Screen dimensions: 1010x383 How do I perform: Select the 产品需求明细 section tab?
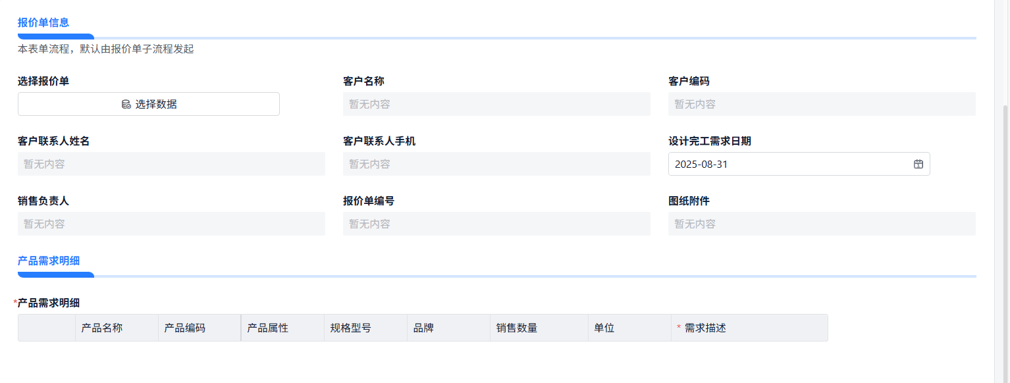pos(49,261)
